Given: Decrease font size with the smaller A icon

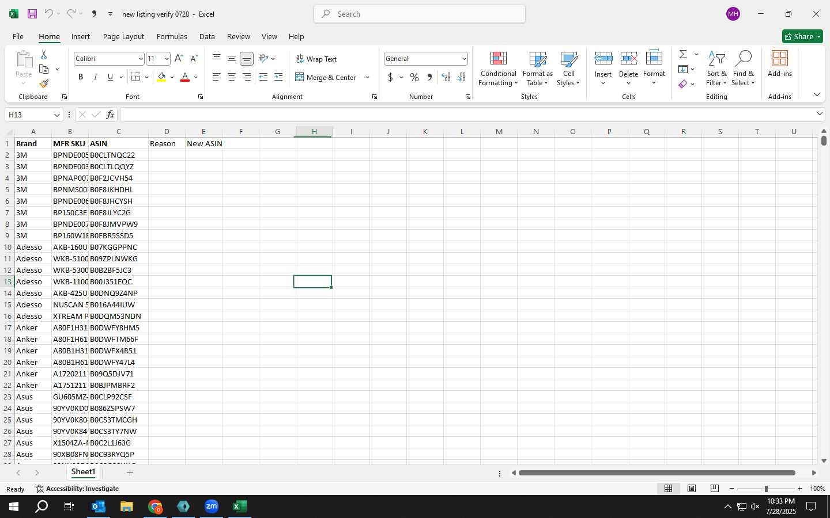Looking at the screenshot, I should click(194, 59).
